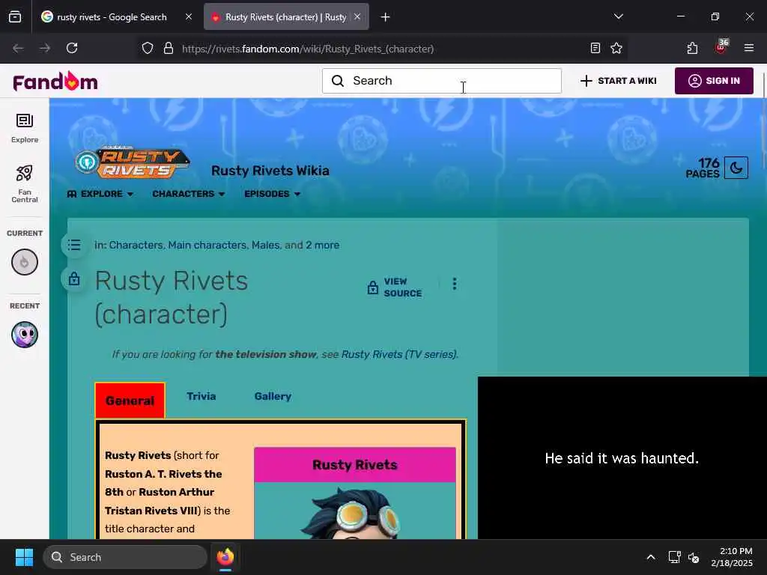Toggle dark theme moon button
The image size is (767, 575).
pyautogui.click(x=736, y=168)
